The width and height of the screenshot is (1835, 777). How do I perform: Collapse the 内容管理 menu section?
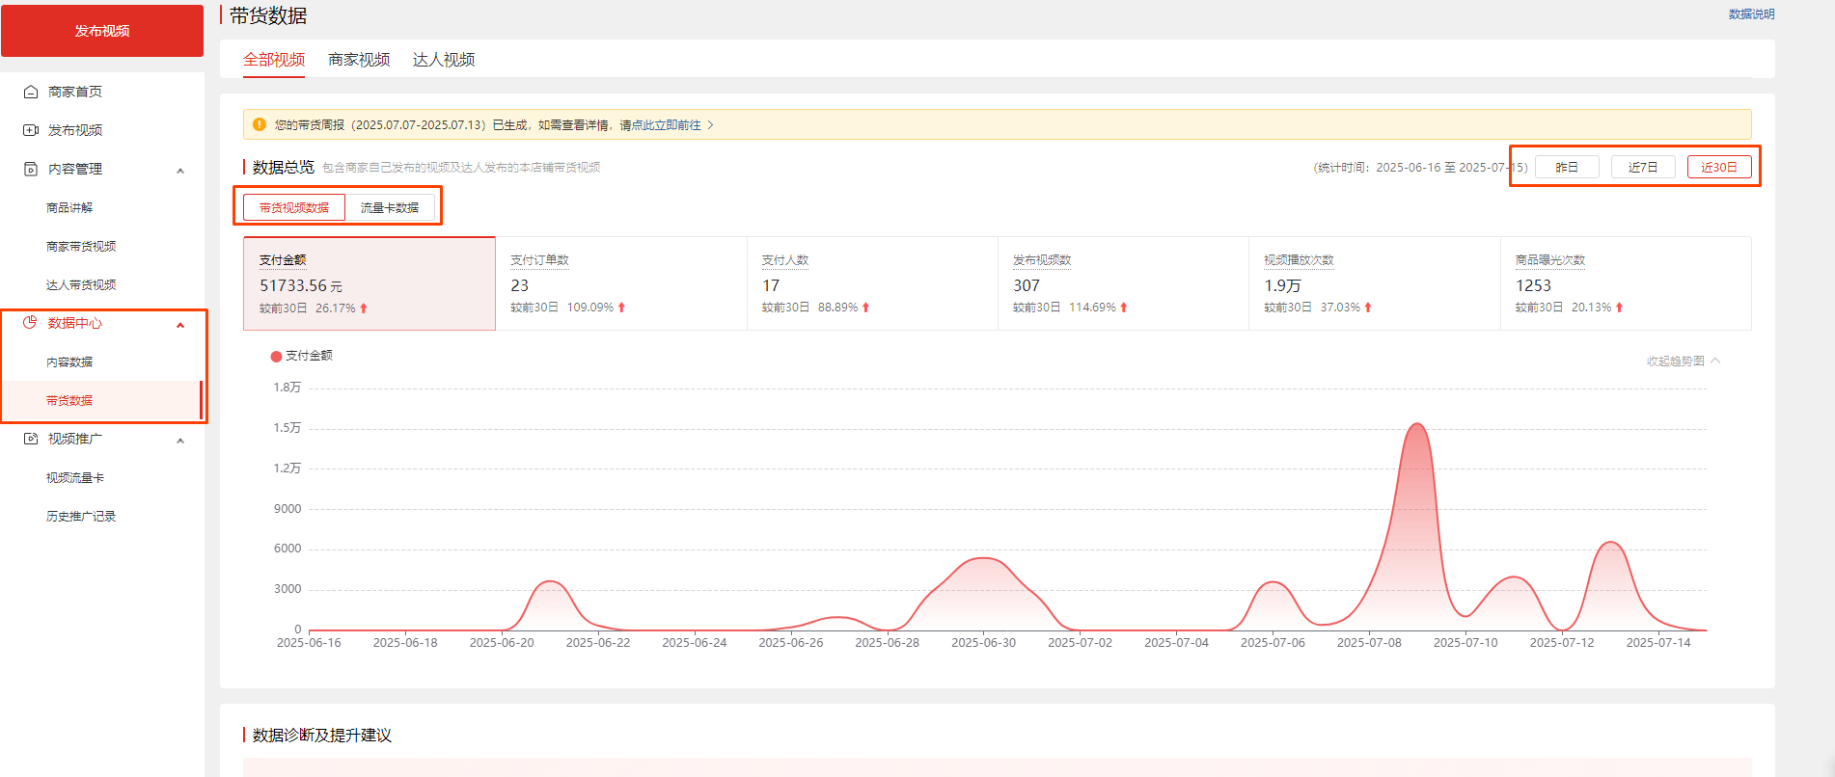pyautogui.click(x=180, y=171)
